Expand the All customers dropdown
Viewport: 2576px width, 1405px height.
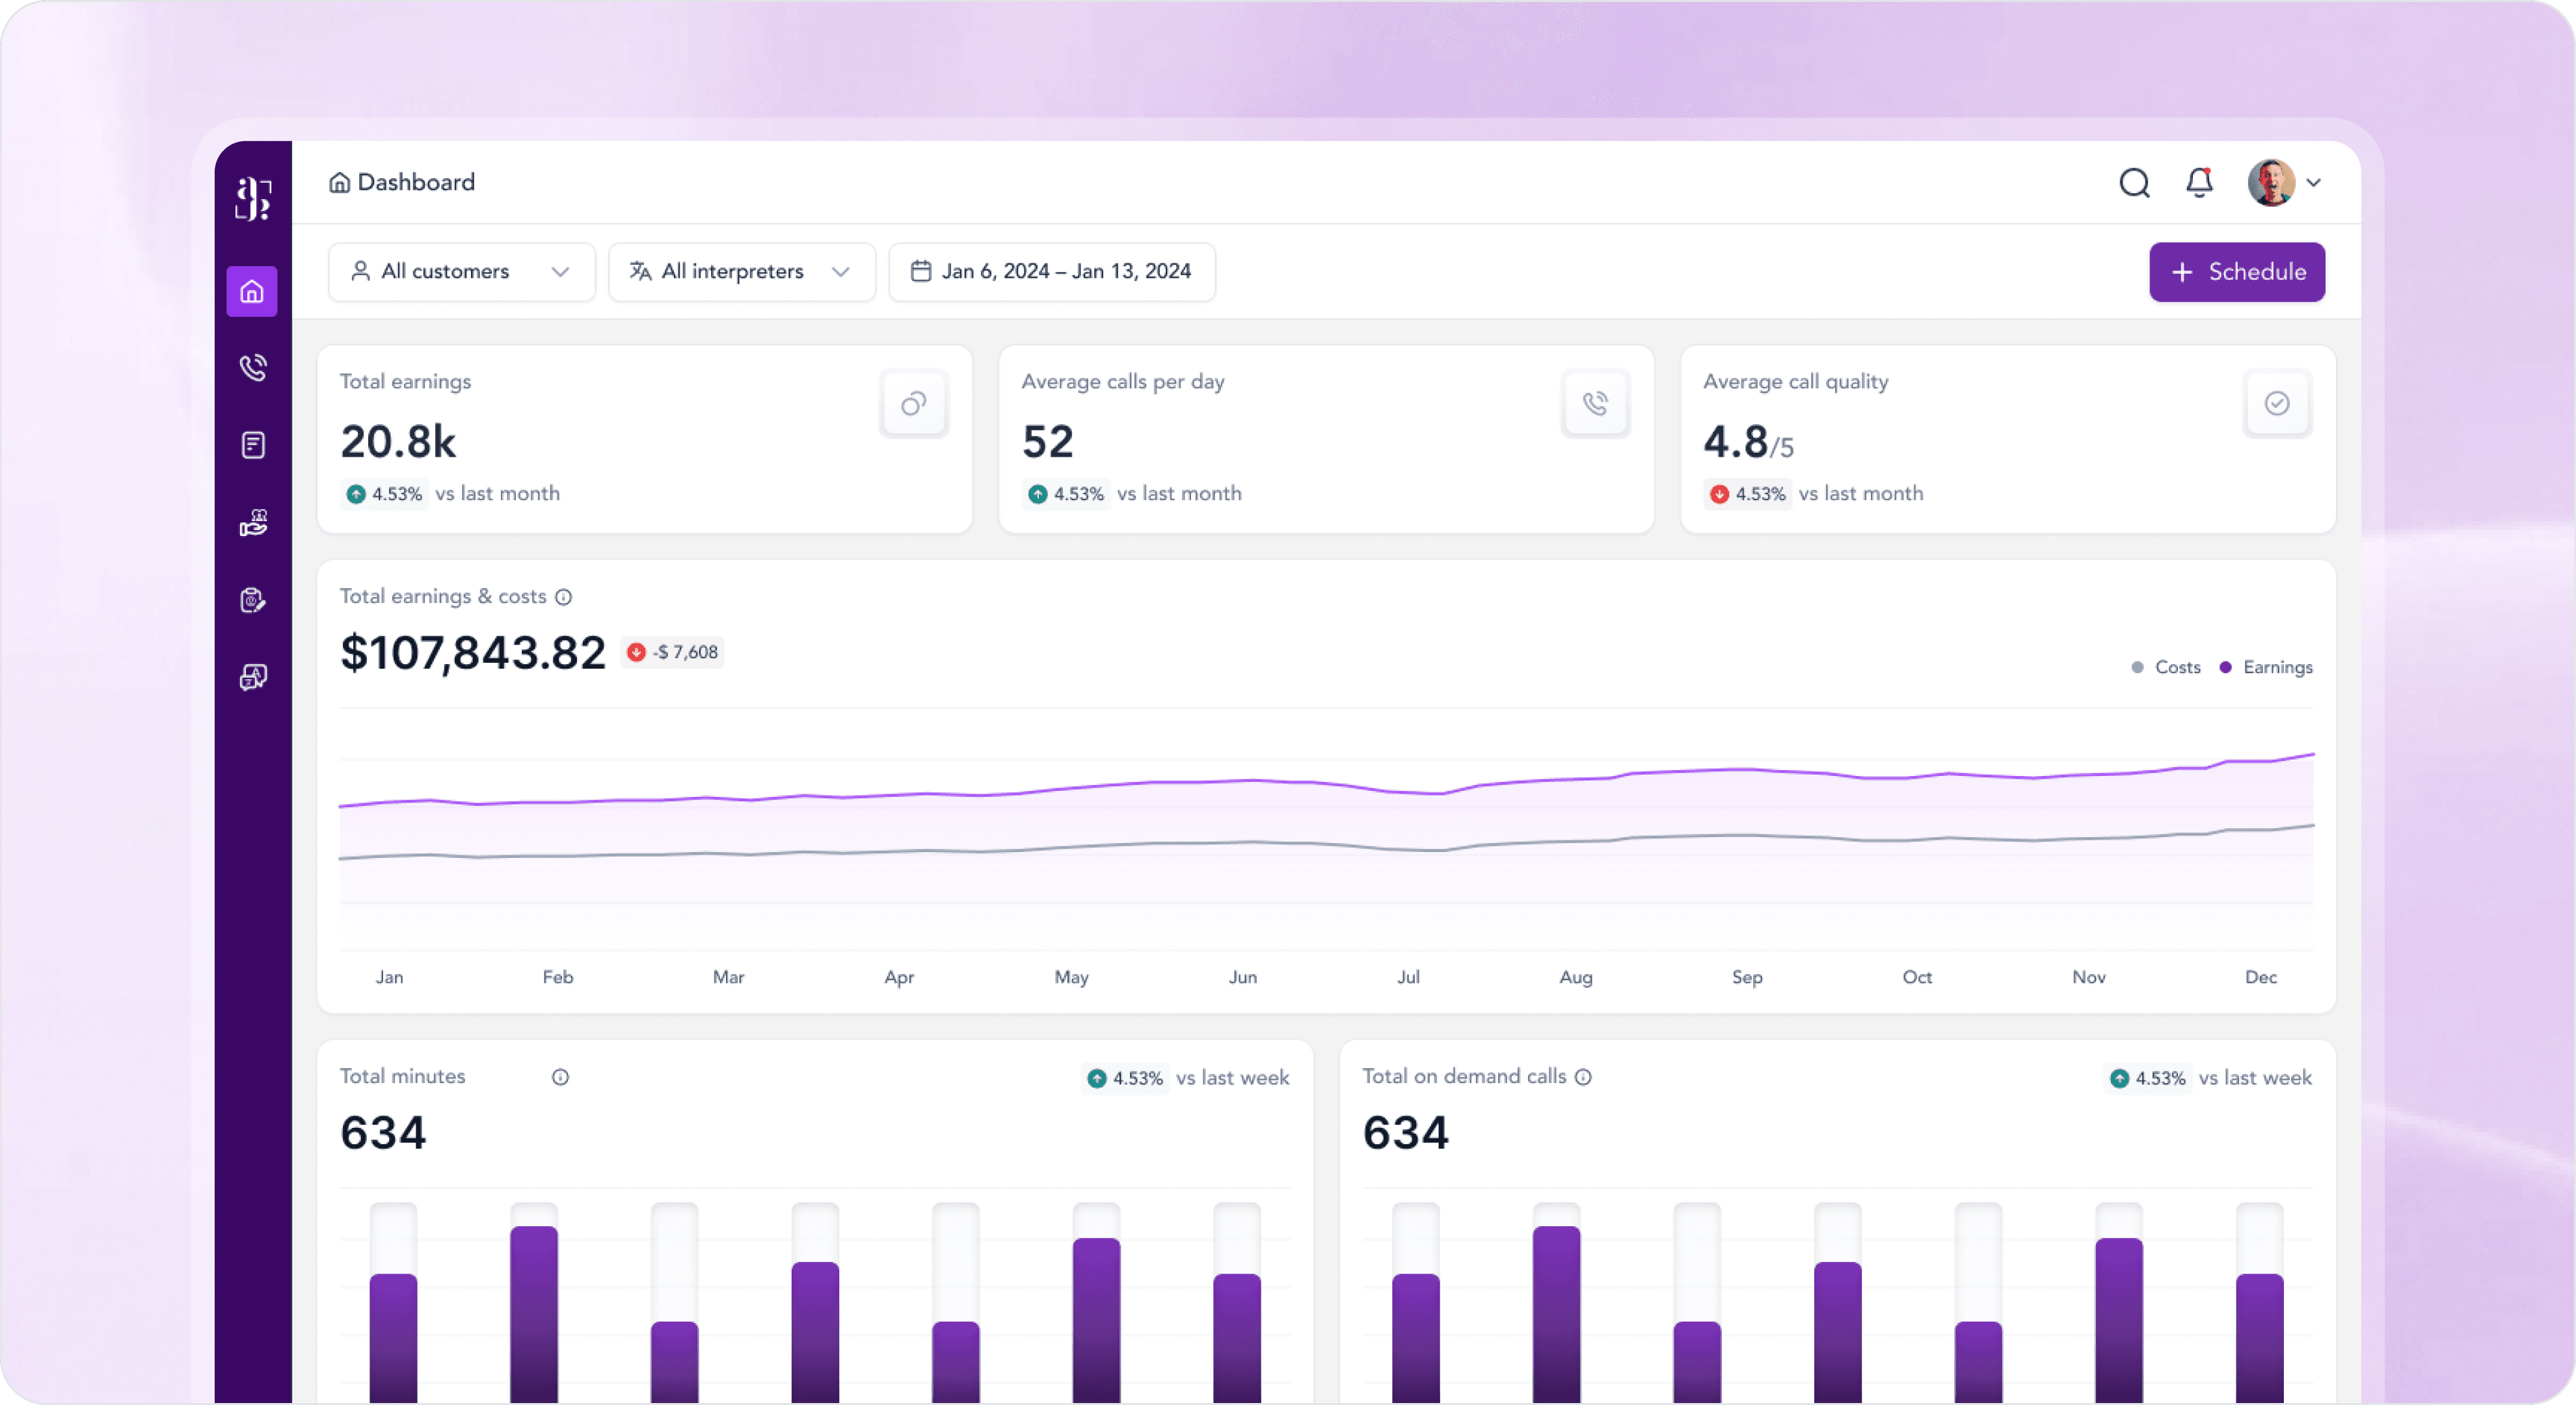point(461,272)
